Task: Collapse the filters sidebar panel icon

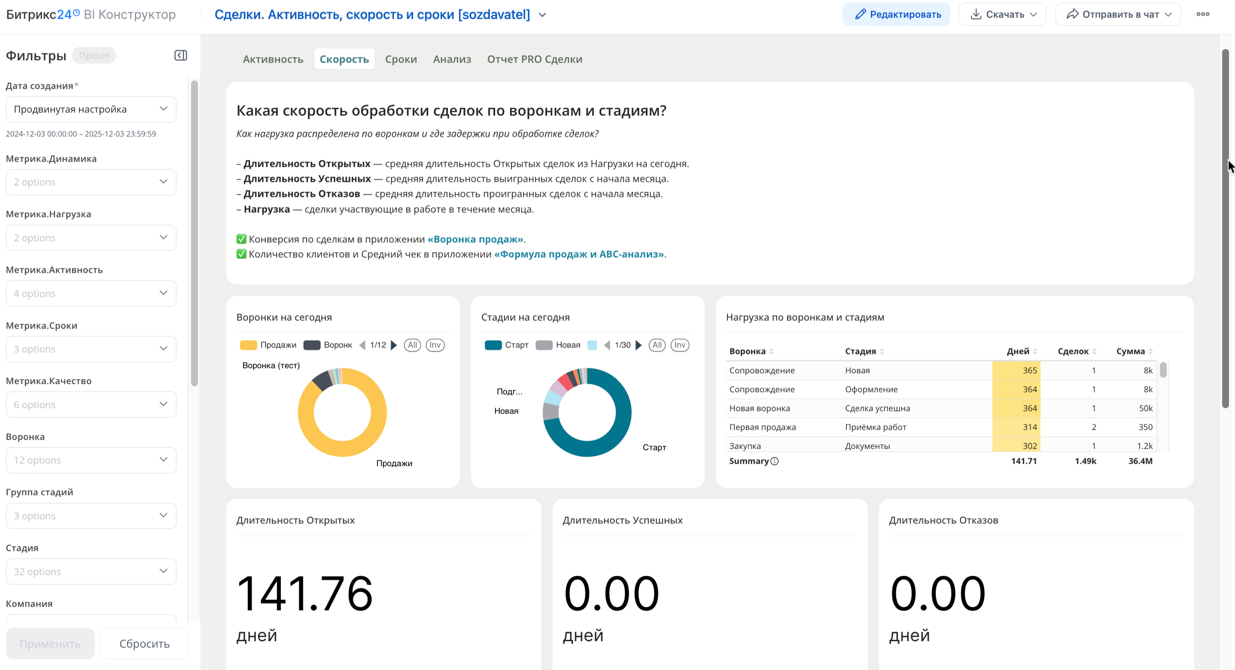Action: [180, 56]
